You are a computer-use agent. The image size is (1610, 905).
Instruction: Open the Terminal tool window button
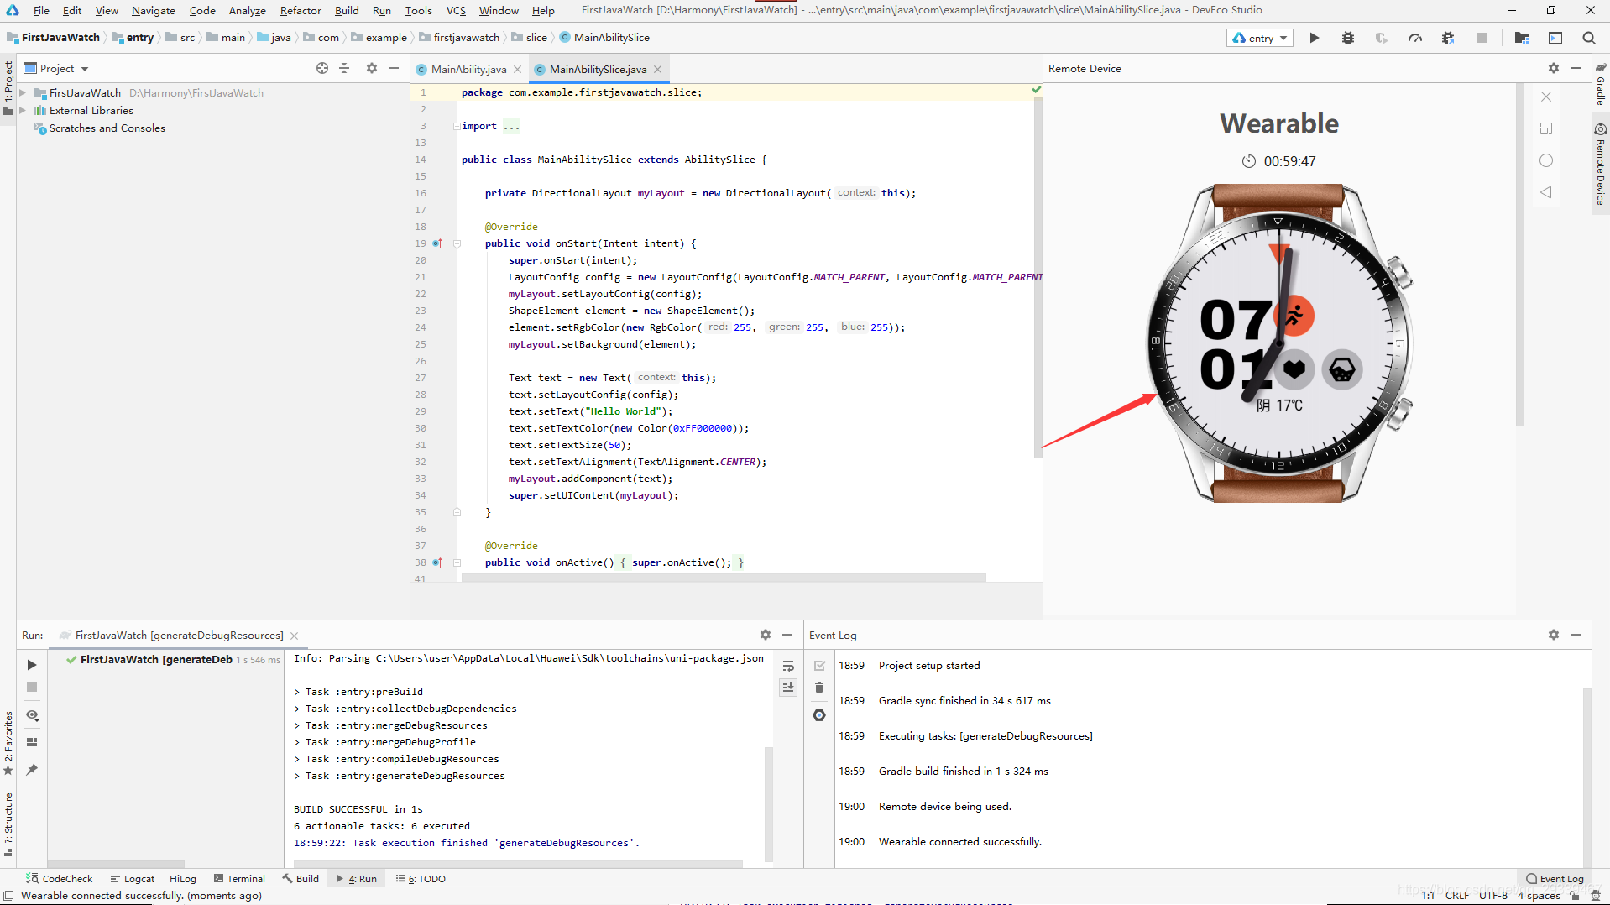[239, 879]
